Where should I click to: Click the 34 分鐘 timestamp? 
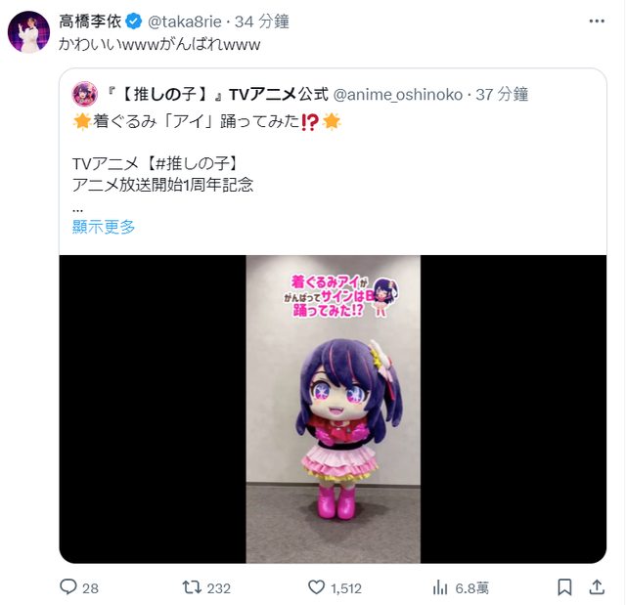[x=262, y=22]
